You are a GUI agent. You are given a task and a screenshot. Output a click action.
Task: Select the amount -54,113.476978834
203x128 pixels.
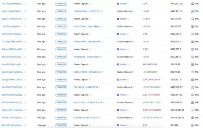pyautogui.click(x=152, y=110)
